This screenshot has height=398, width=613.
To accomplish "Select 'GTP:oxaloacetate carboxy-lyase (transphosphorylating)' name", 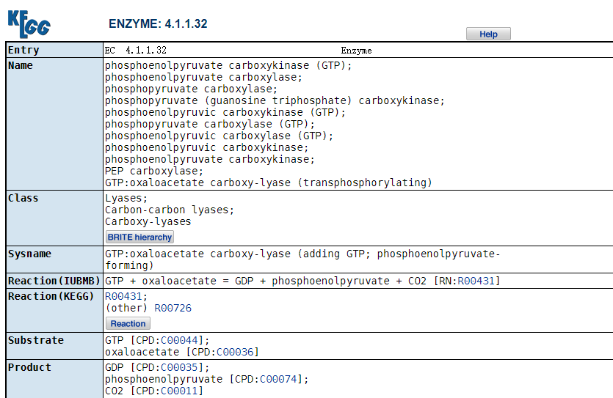I will (269, 183).
